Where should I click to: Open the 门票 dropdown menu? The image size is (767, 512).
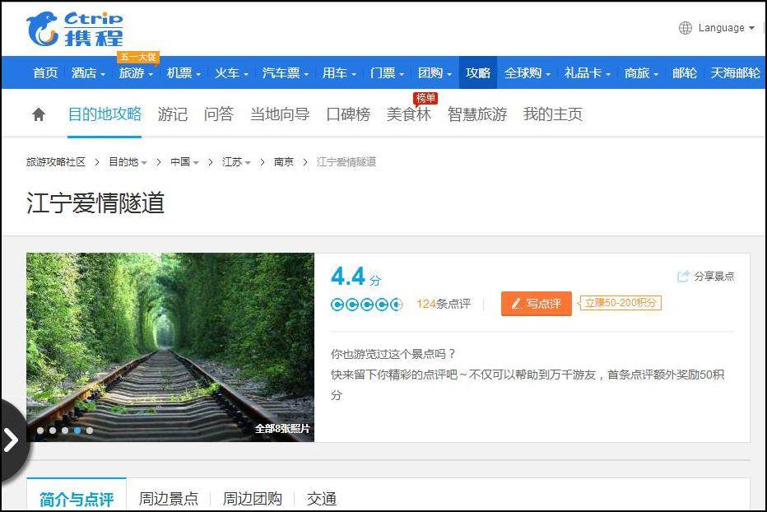387,73
